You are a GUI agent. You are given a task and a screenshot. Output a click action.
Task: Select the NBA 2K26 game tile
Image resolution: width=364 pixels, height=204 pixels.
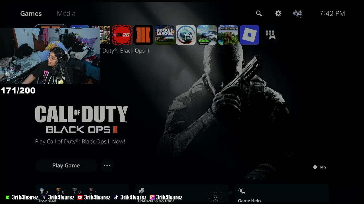[122, 35]
